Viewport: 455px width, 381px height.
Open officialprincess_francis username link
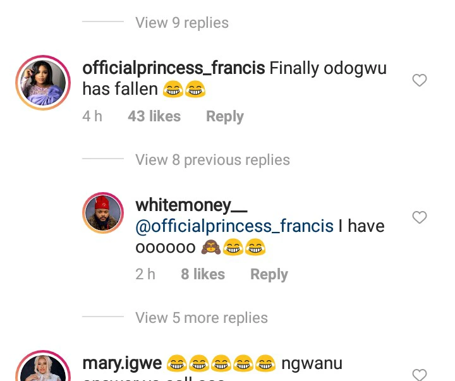(x=174, y=68)
